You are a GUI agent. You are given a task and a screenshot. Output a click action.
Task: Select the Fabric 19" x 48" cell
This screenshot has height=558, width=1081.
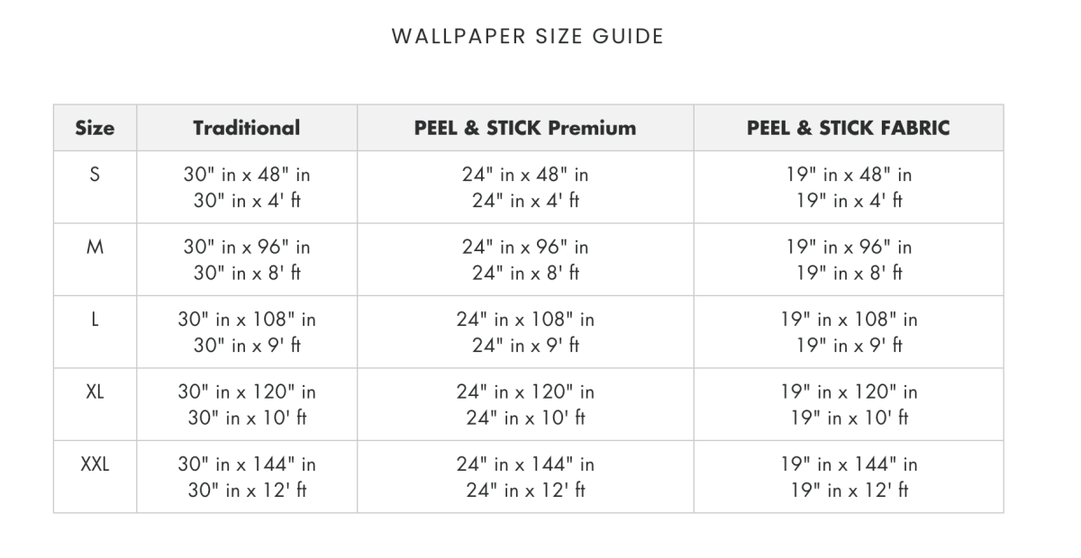849,187
